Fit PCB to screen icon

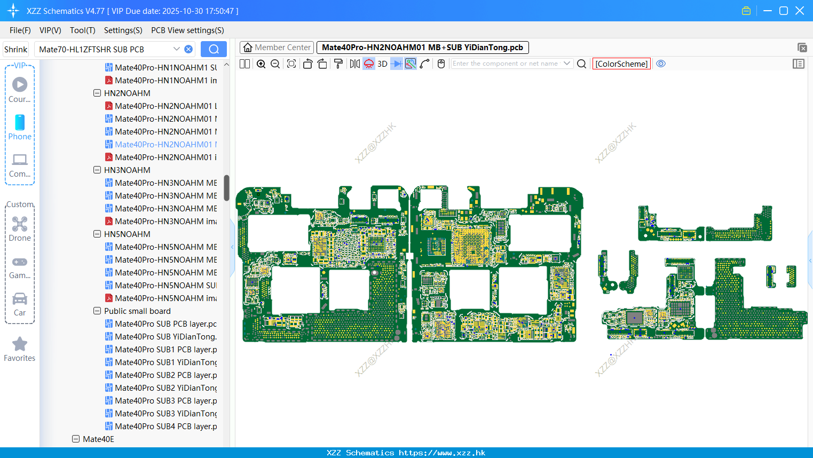291,64
